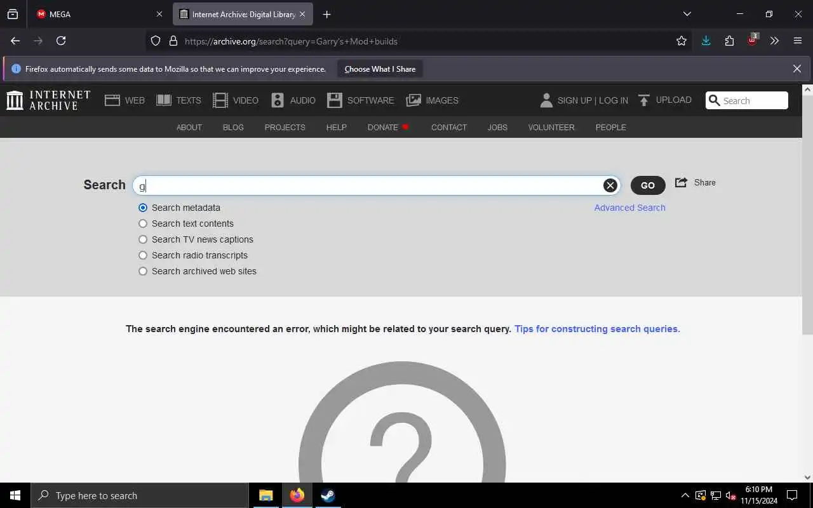The image size is (813, 508).
Task: Select Search archived web sites option
Action: coord(143,271)
